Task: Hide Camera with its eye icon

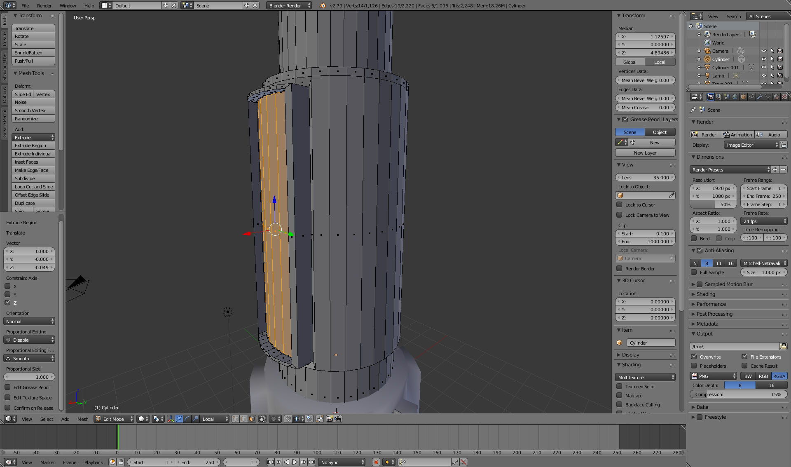Action: 763,51
